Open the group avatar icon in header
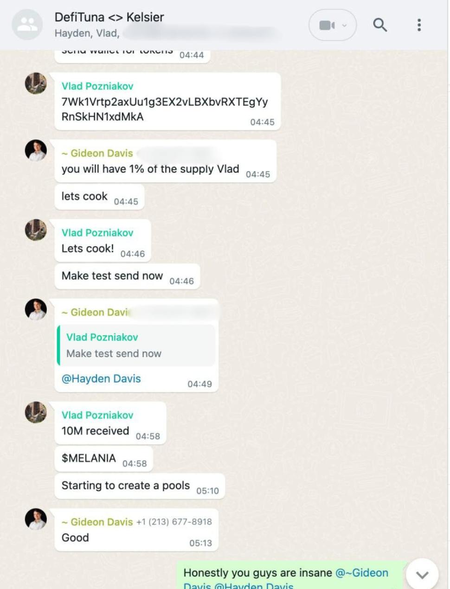The image size is (450, 589). click(x=27, y=25)
